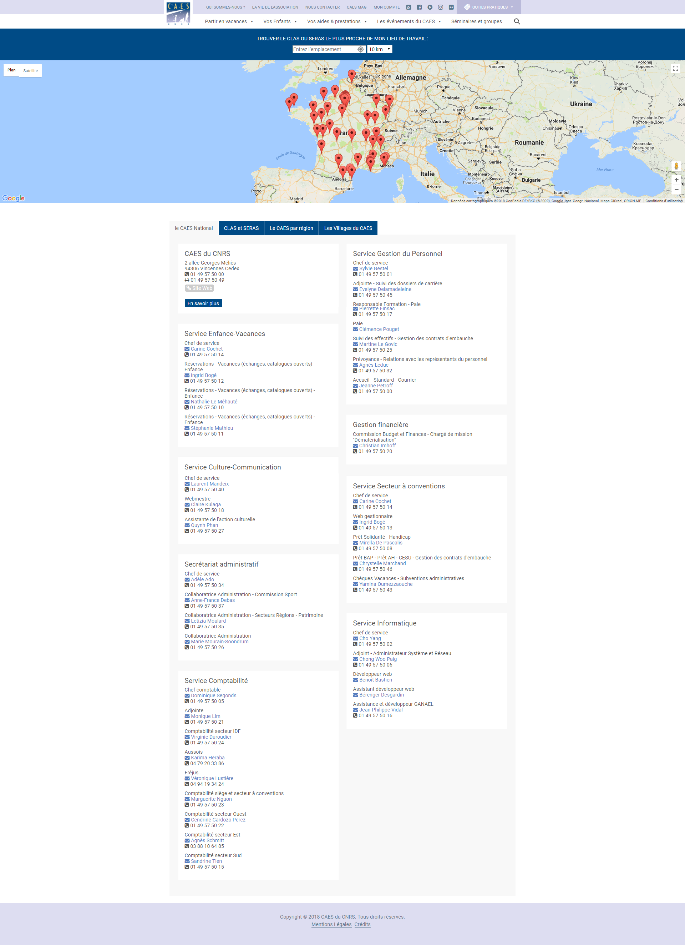The width and height of the screenshot is (685, 945).
Task: Open the Nous contacter page
Action: (322, 7)
